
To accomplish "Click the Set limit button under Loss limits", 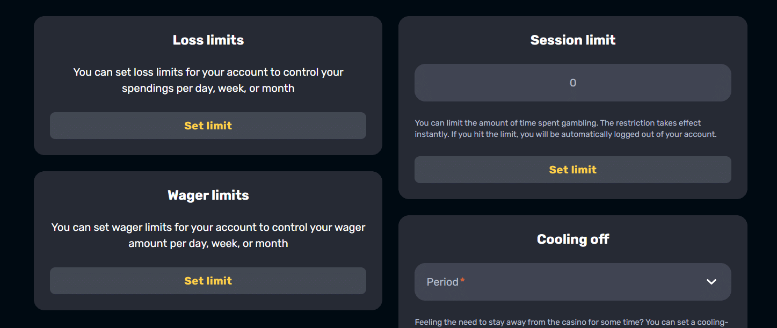I will [x=208, y=125].
